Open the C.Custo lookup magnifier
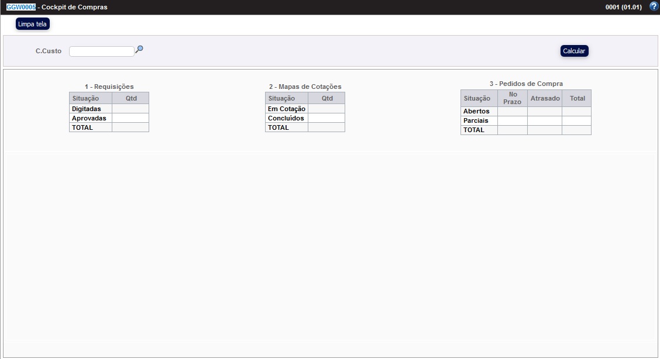This screenshot has width=660, height=359. click(x=139, y=50)
